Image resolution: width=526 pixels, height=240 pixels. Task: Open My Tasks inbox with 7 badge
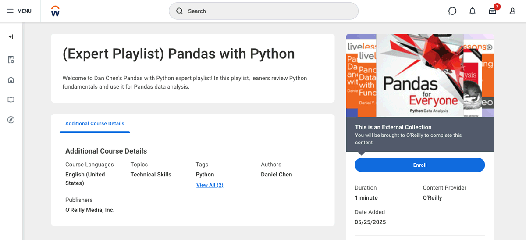(493, 10)
